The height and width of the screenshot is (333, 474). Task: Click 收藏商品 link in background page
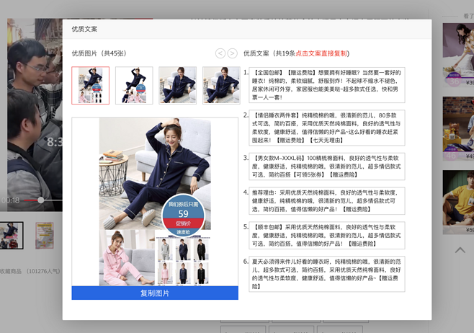pos(11,271)
